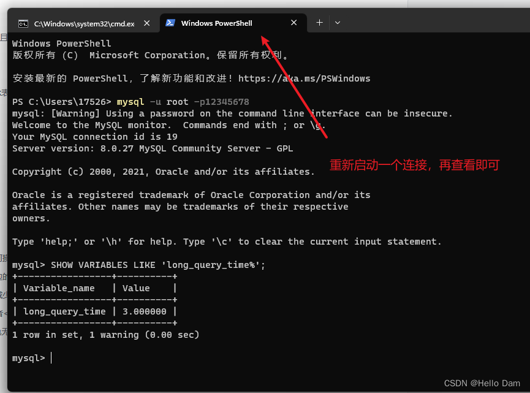The width and height of the screenshot is (530, 393).
Task: Click 'Oracle is a registered trademark' line
Action: point(191,195)
